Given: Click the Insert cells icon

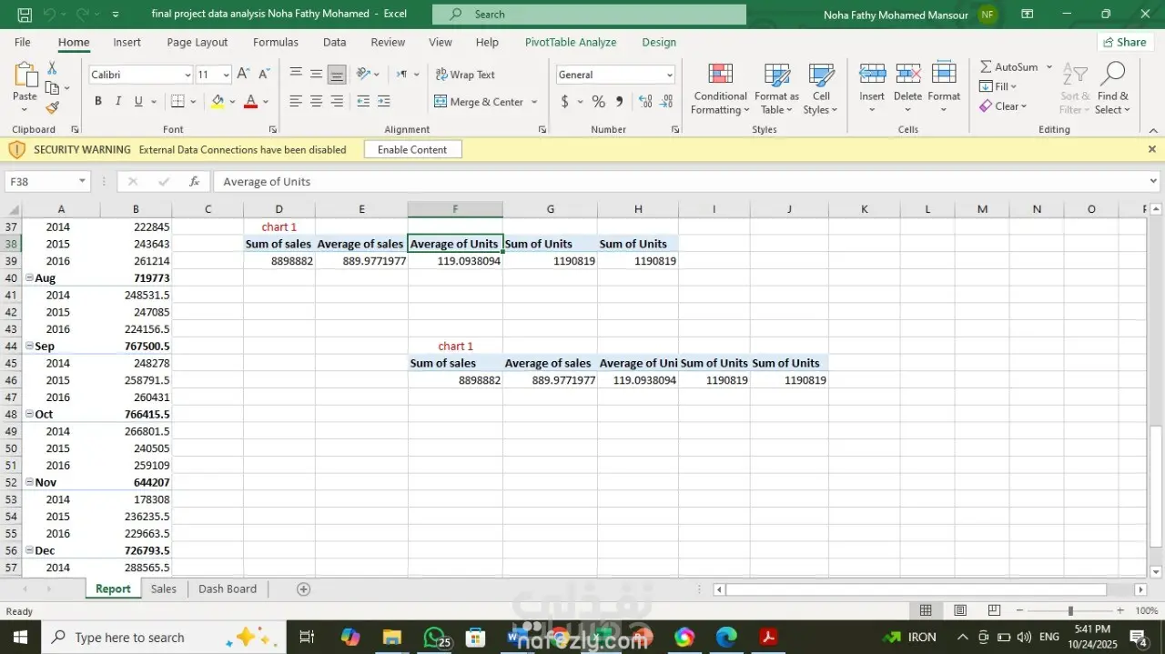Looking at the screenshot, I should pyautogui.click(x=872, y=75).
